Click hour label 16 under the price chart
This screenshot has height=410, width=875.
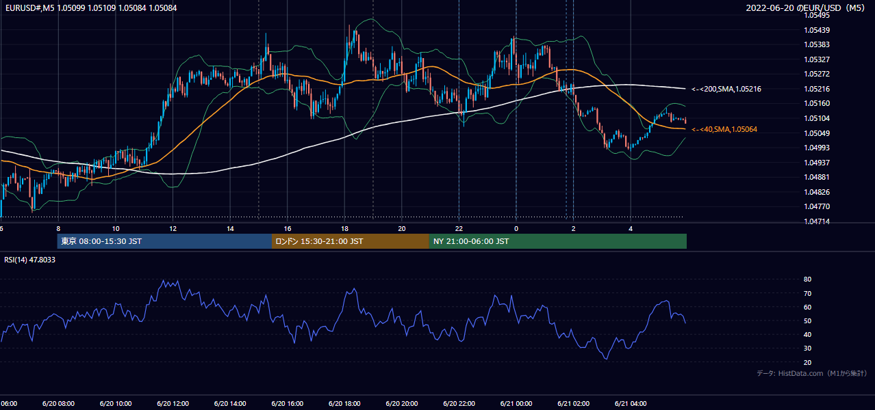(288, 228)
